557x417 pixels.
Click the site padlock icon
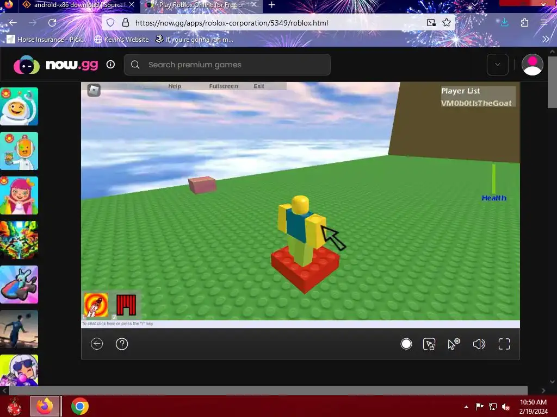coord(126,23)
